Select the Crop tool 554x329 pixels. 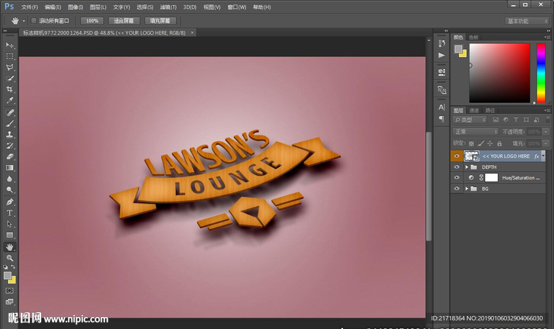[10, 89]
